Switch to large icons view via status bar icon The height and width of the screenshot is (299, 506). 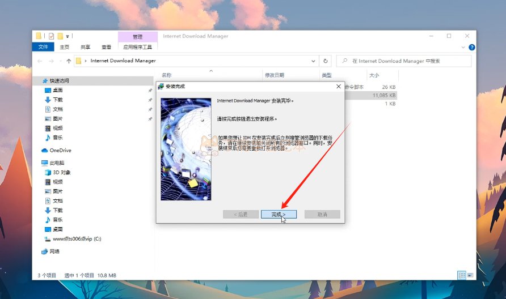pos(470,275)
